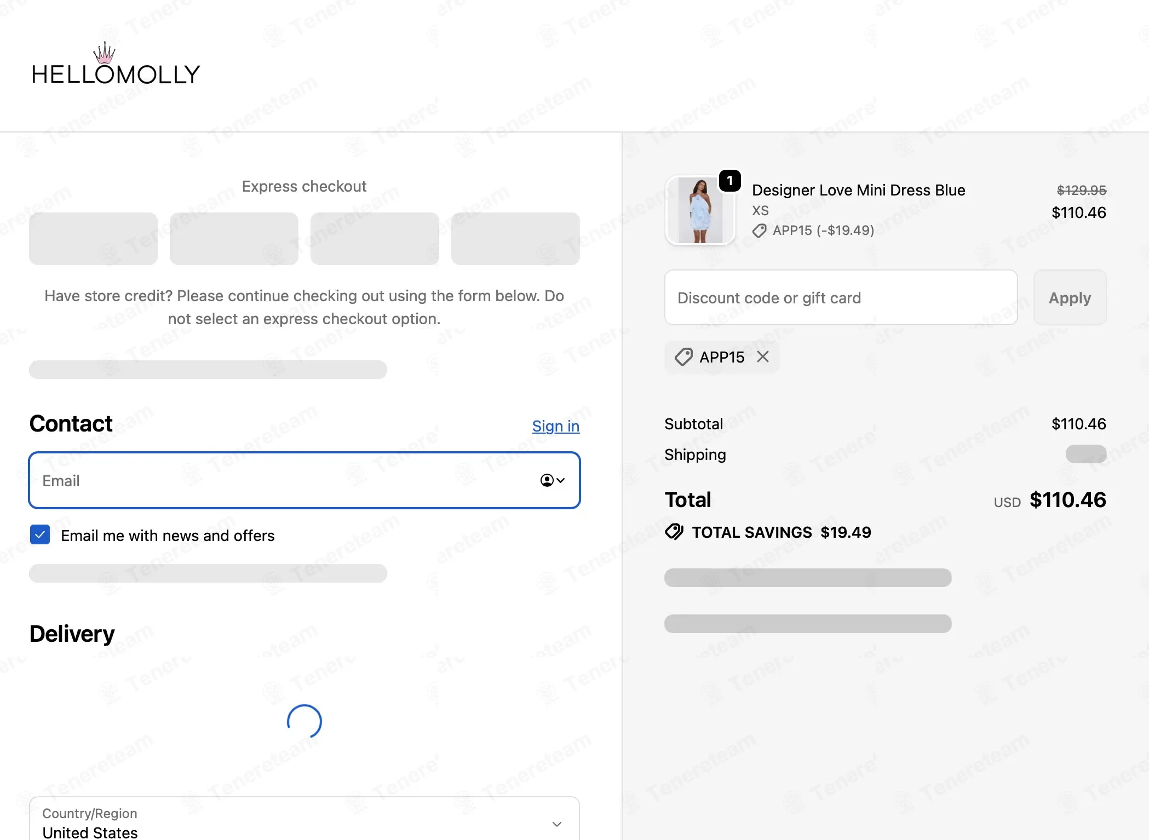Image resolution: width=1149 pixels, height=840 pixels.
Task: Click the HELLOMOLLY logo
Action: [116, 64]
